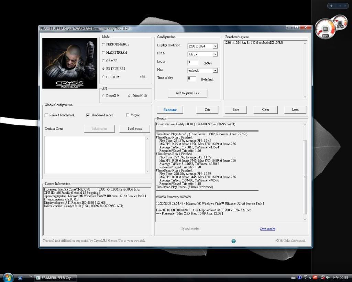Click the CPU meter gadget dial
The width and height of the screenshot is (352, 282).
point(325,29)
